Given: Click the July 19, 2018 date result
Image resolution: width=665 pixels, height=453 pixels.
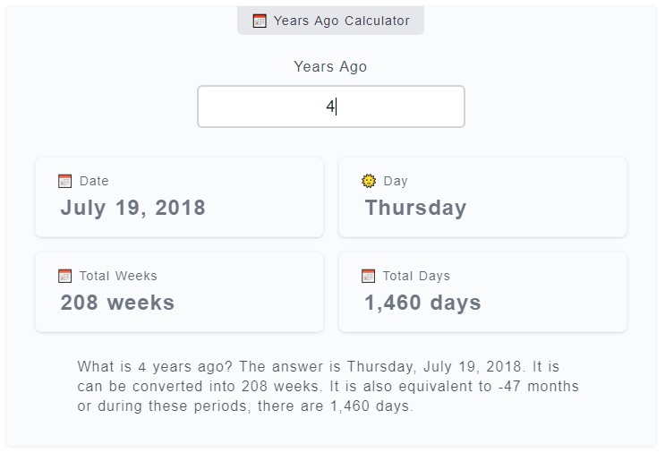Looking at the screenshot, I should tap(132, 208).
